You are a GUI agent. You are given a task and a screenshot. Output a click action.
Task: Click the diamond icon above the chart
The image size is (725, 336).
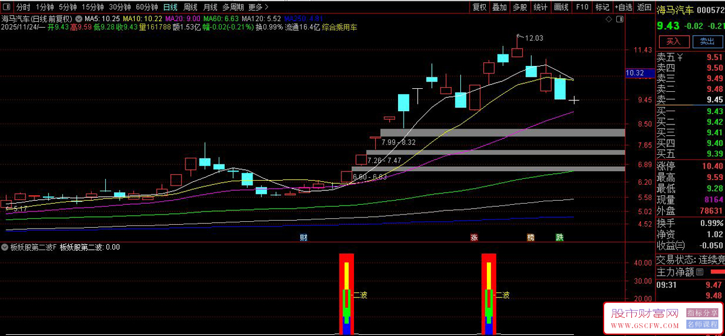(608, 19)
